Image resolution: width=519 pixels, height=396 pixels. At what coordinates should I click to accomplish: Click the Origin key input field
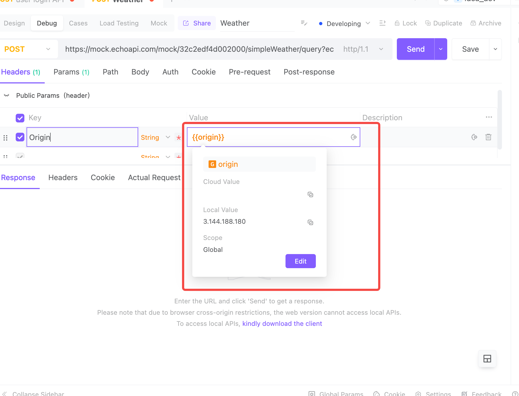tap(82, 137)
